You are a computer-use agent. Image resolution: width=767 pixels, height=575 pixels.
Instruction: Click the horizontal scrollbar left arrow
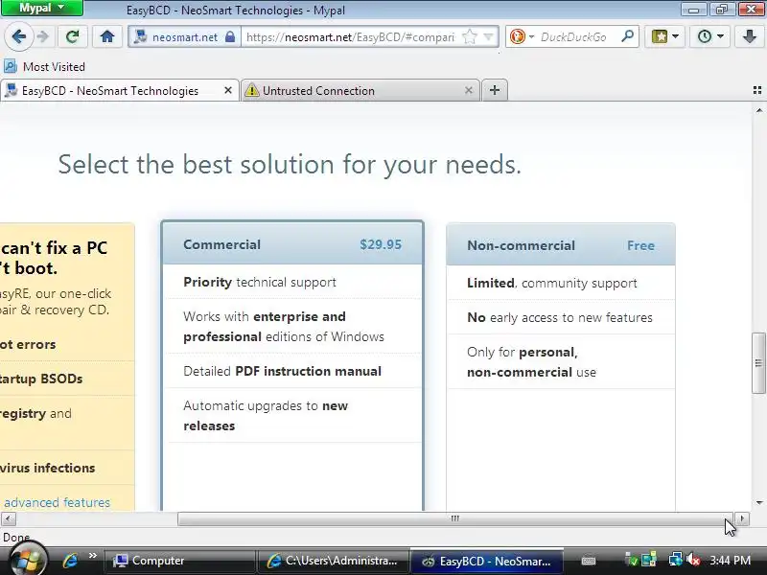8,518
